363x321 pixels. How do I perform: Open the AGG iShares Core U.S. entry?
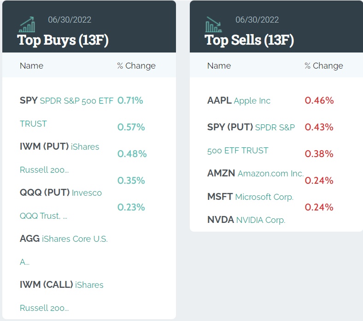tap(64, 239)
